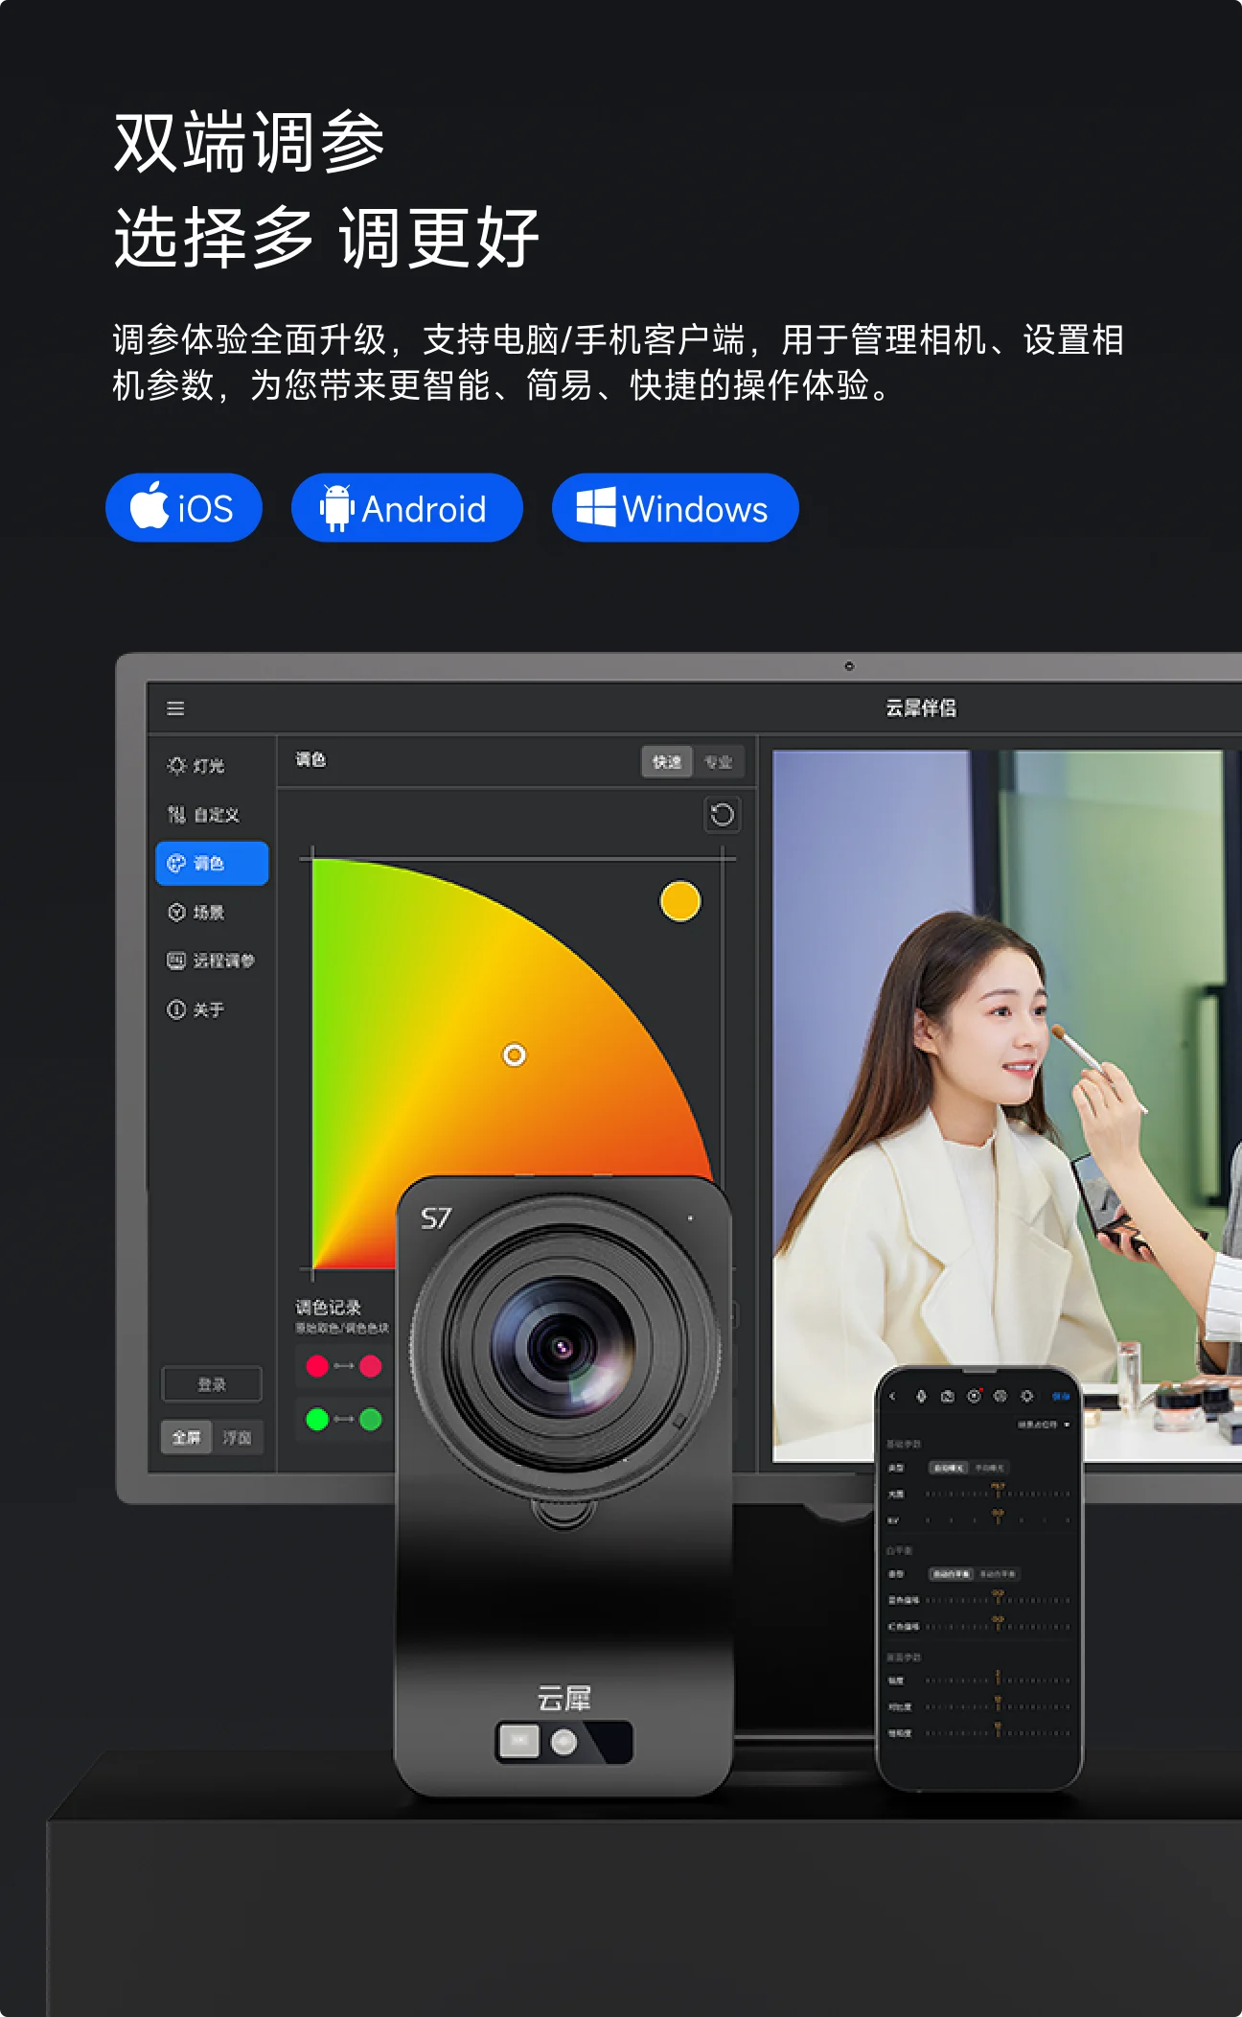Screen dimensions: 1242x2017
Task: Go to 远程调参 remote tuning in the sidebar
Action: pos(211,961)
